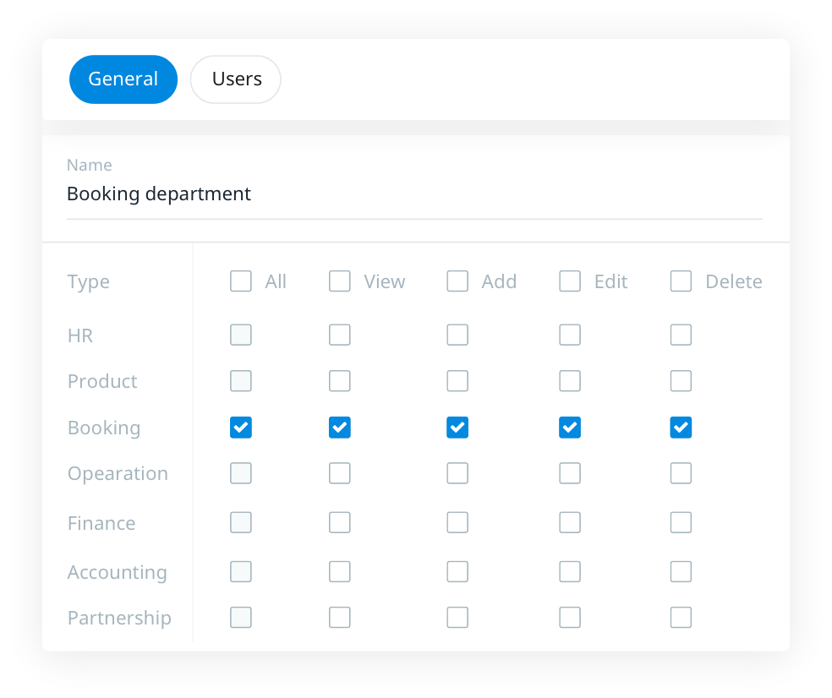
Task: Uncheck Booking row All checkbox
Action: pyautogui.click(x=241, y=428)
